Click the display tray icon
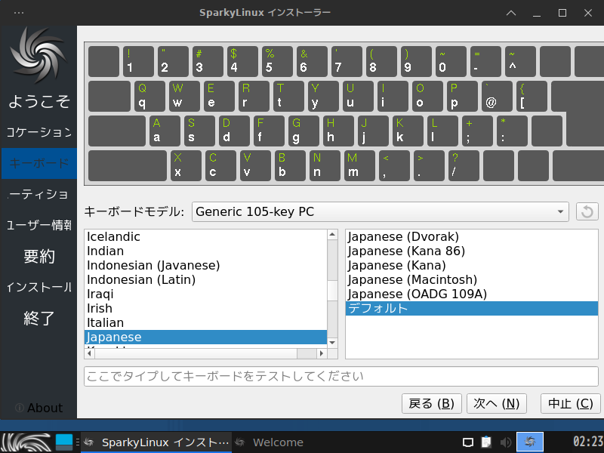604x453 pixels. coord(468,442)
